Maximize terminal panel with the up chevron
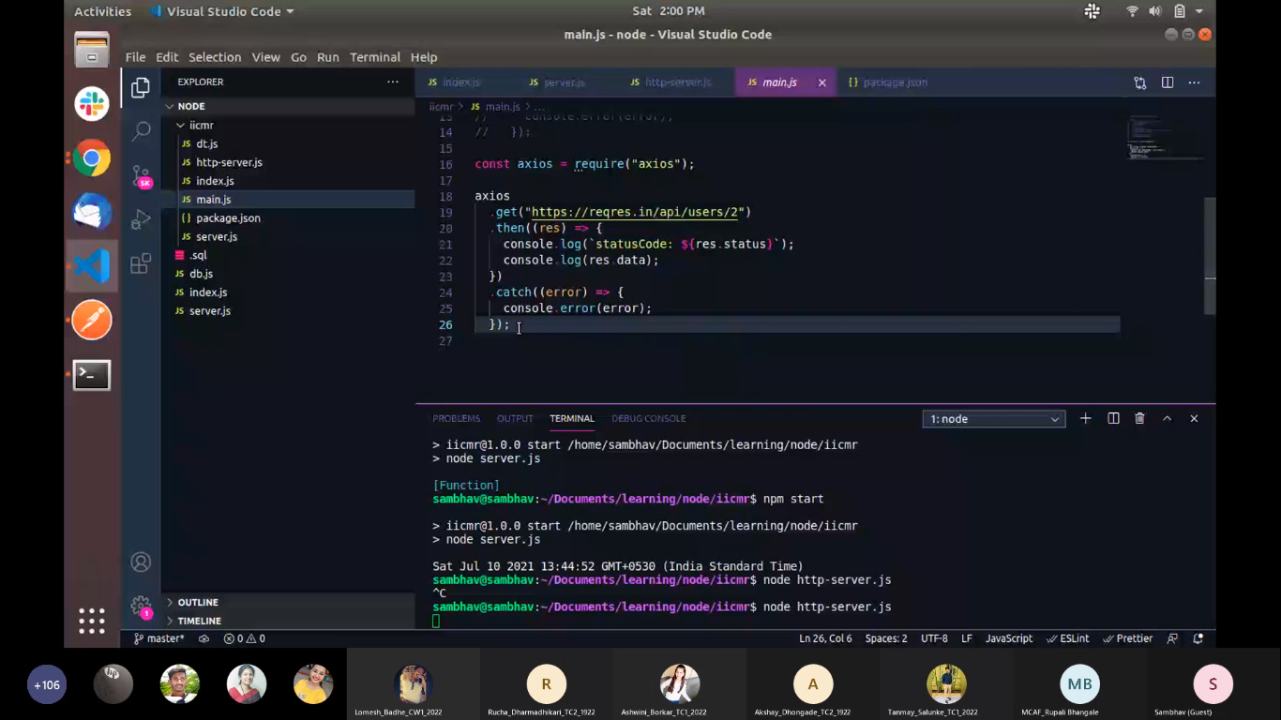 [1167, 419]
